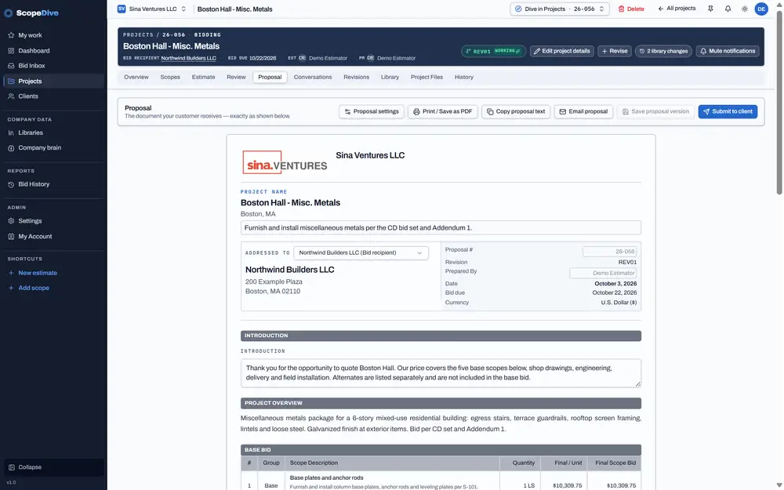Go to the Dashboard page
Image resolution: width=784 pixels, height=490 pixels.
pos(34,50)
